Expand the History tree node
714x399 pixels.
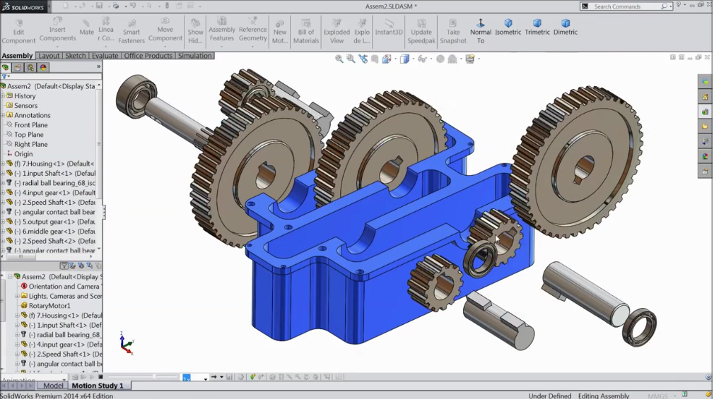(x=4, y=96)
